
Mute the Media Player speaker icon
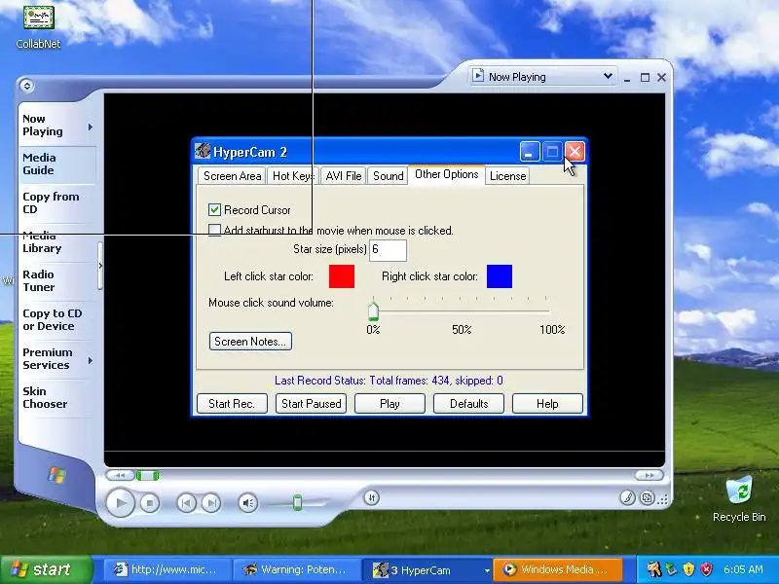tap(247, 503)
